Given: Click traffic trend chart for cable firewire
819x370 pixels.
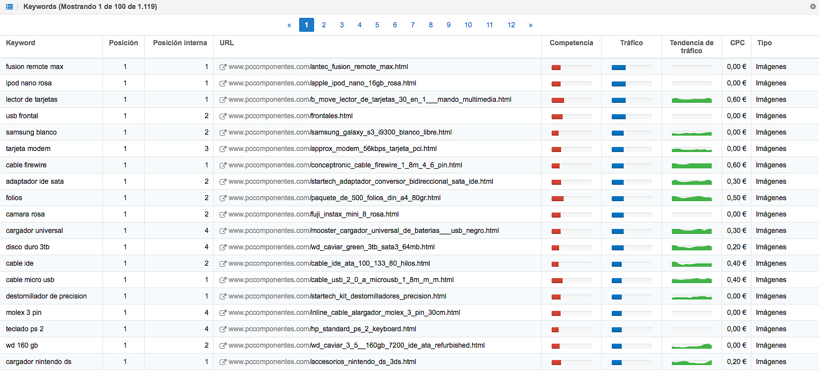Looking at the screenshot, I should pos(691,165).
